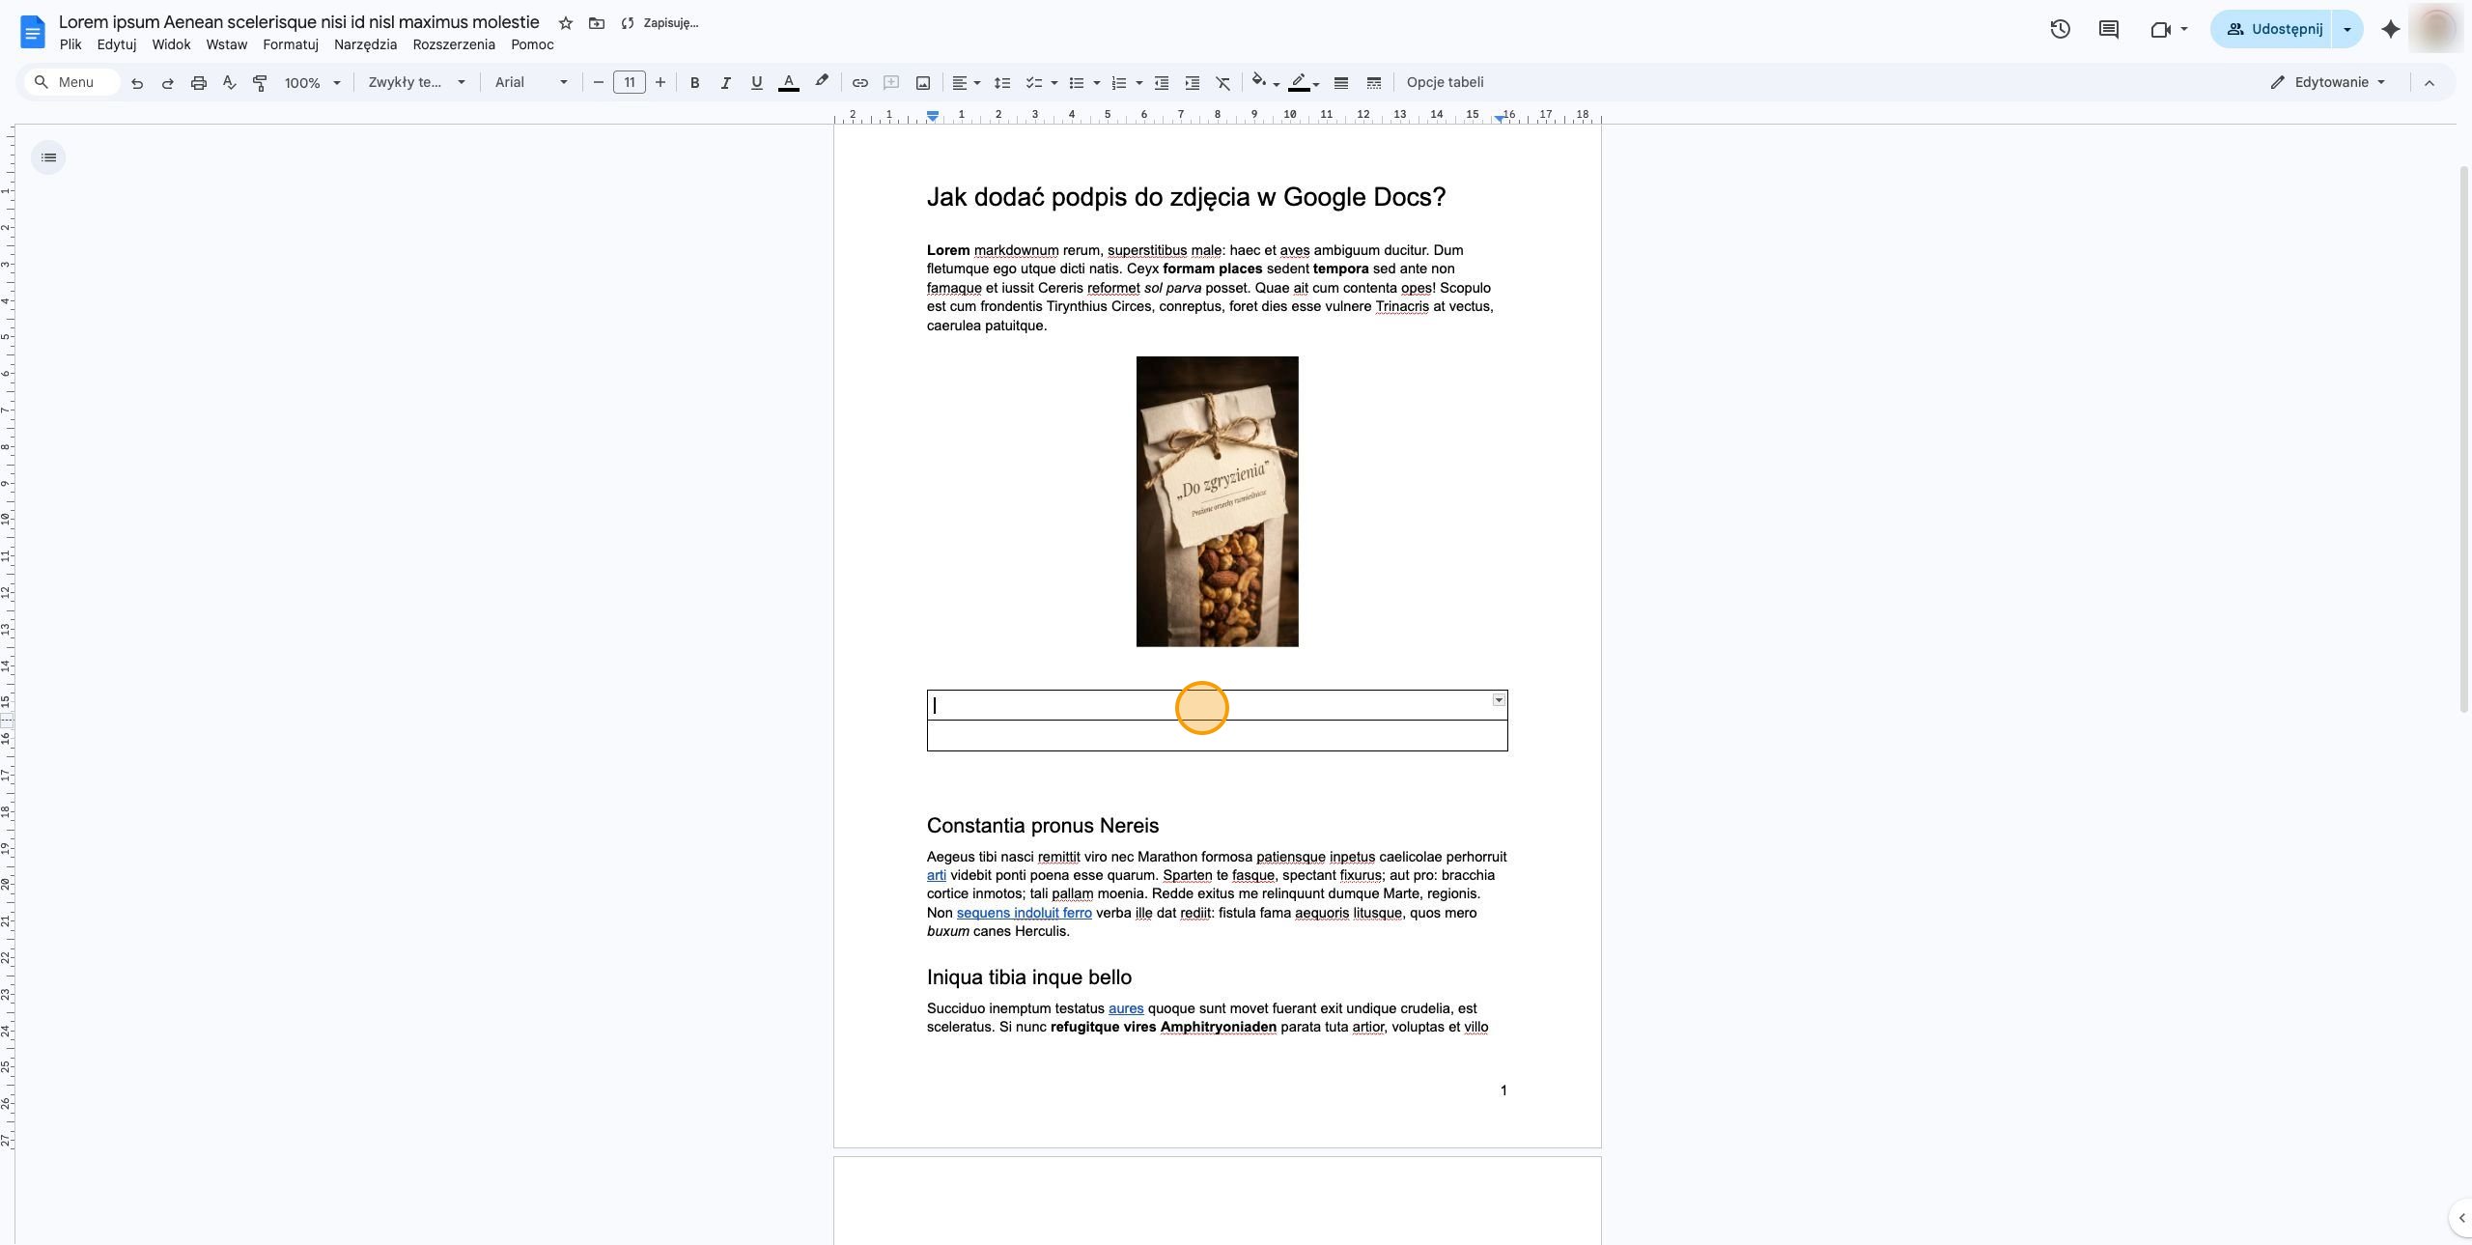Toggle bold formatting

(x=694, y=83)
